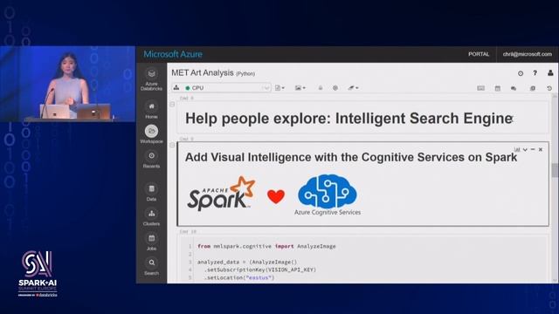Open the Data sidebar icon
The image size is (559, 314).
(151, 189)
